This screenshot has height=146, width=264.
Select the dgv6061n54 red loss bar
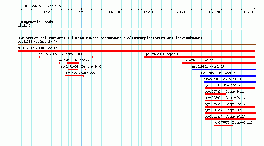pyautogui.click(x=230, y=119)
